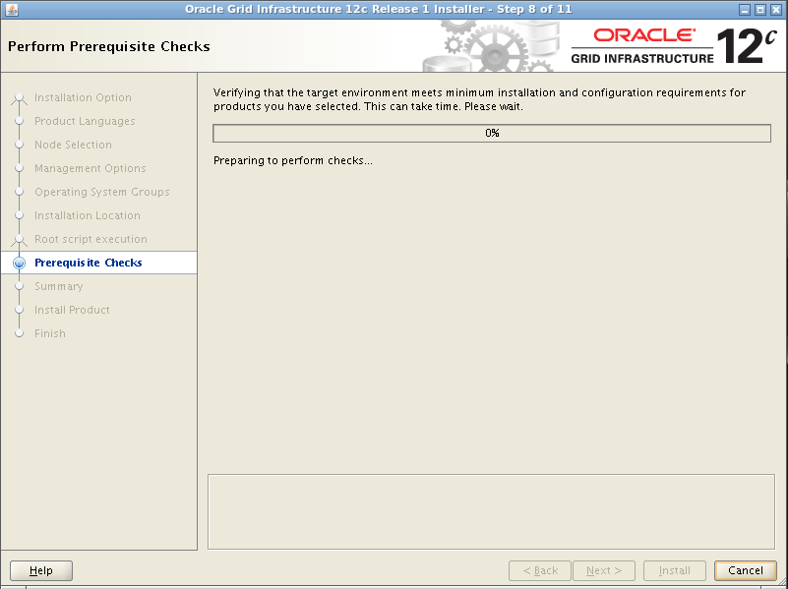Select Operating System Groups in the sidebar
The width and height of the screenshot is (788, 589).
click(x=101, y=193)
